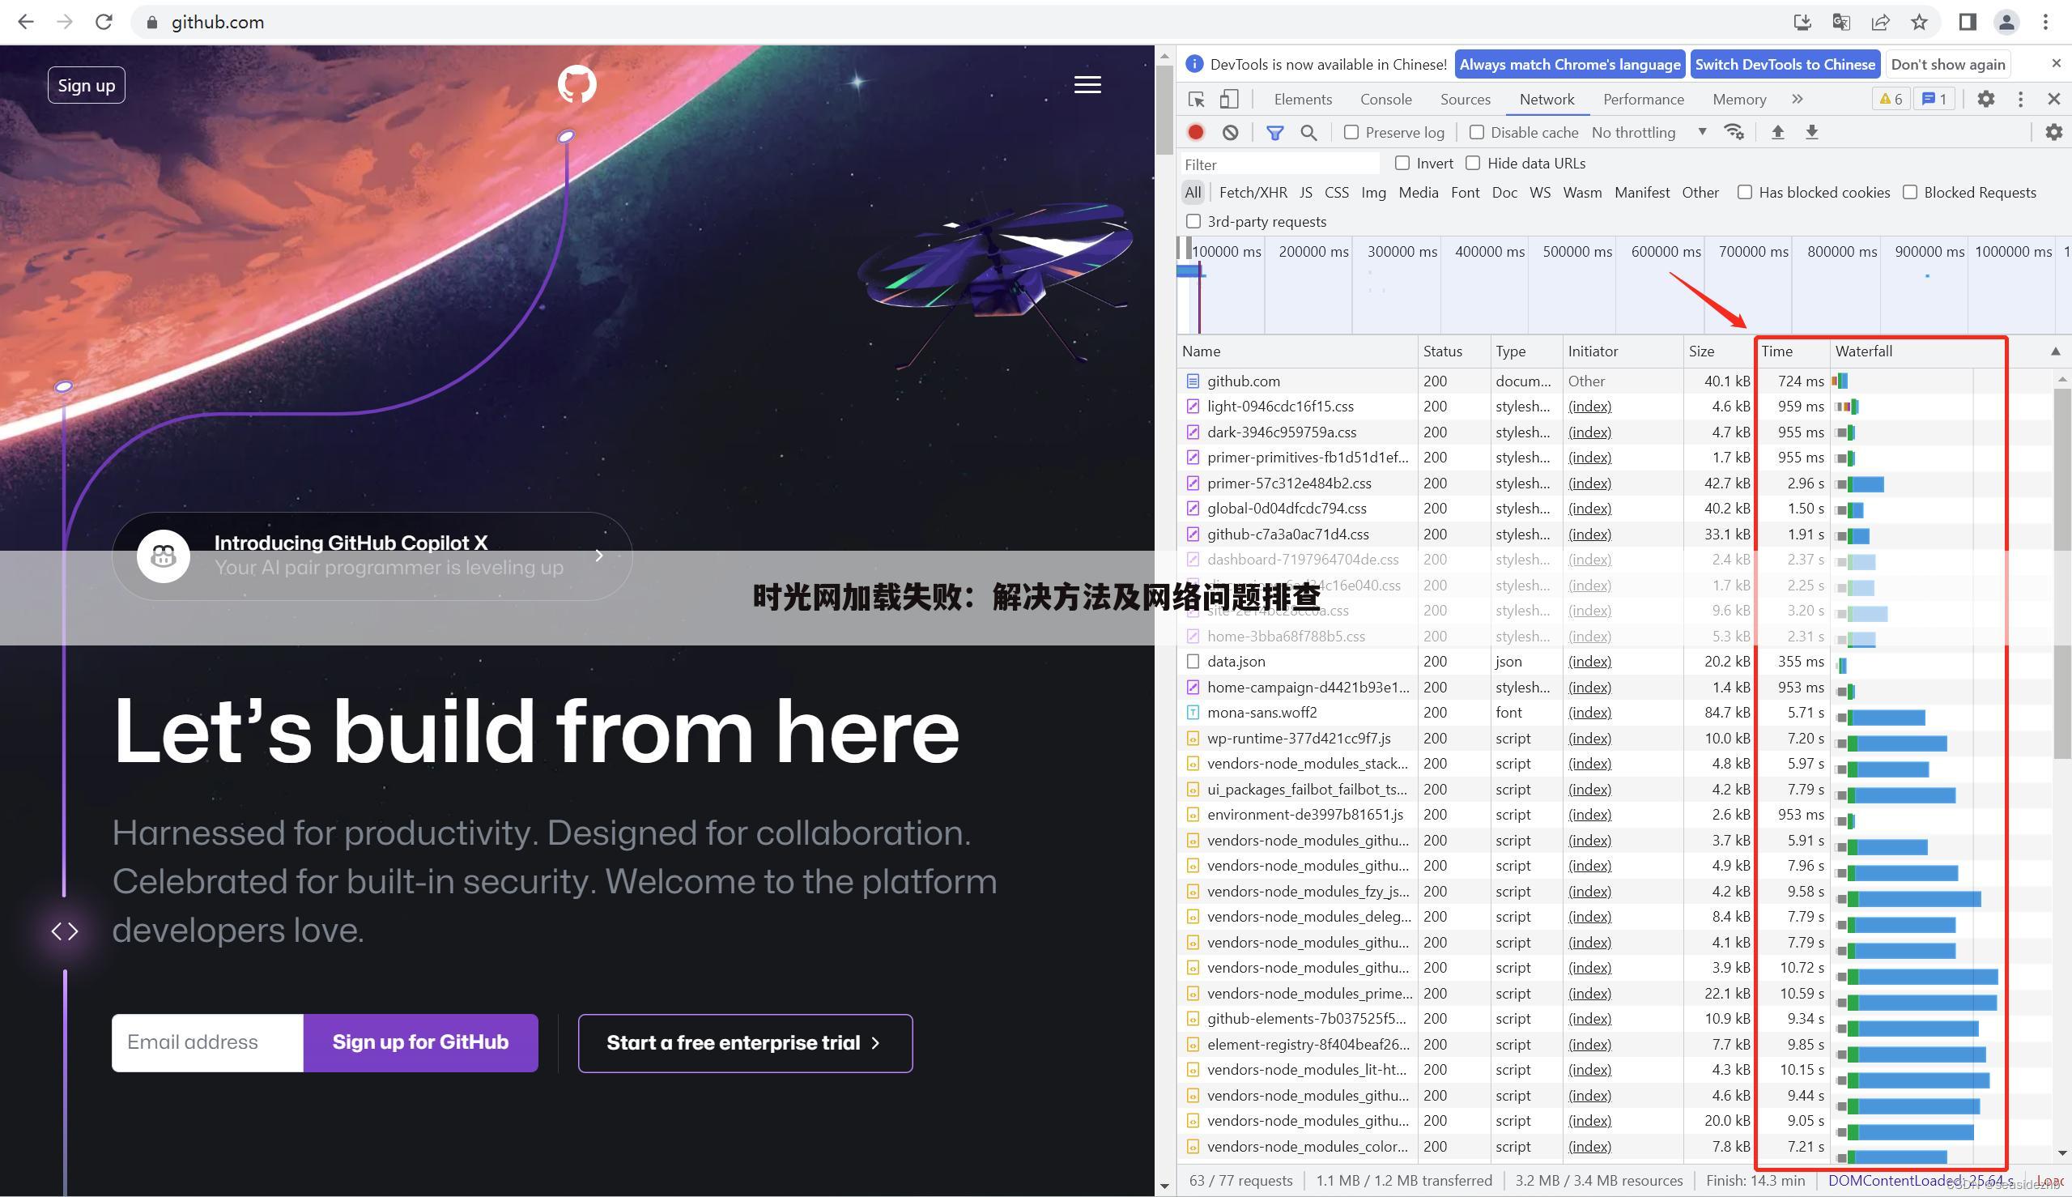Open the browser share icon
The height and width of the screenshot is (1197, 2072).
point(1880,22)
